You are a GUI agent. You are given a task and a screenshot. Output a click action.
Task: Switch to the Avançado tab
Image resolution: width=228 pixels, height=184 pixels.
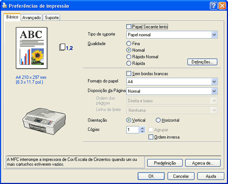click(x=31, y=18)
